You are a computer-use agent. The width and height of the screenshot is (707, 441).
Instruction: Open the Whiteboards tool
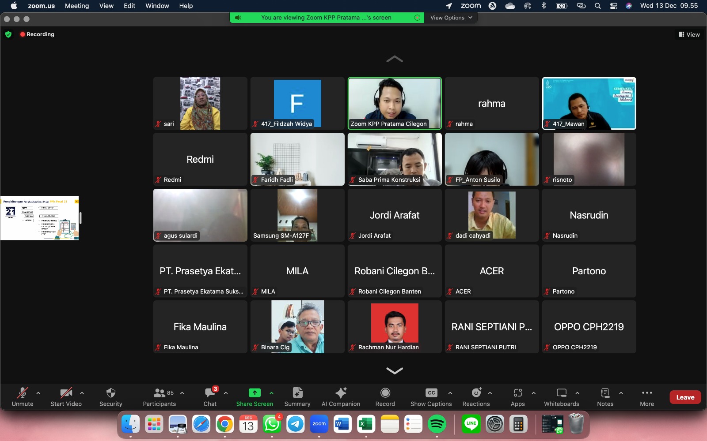coord(561,396)
